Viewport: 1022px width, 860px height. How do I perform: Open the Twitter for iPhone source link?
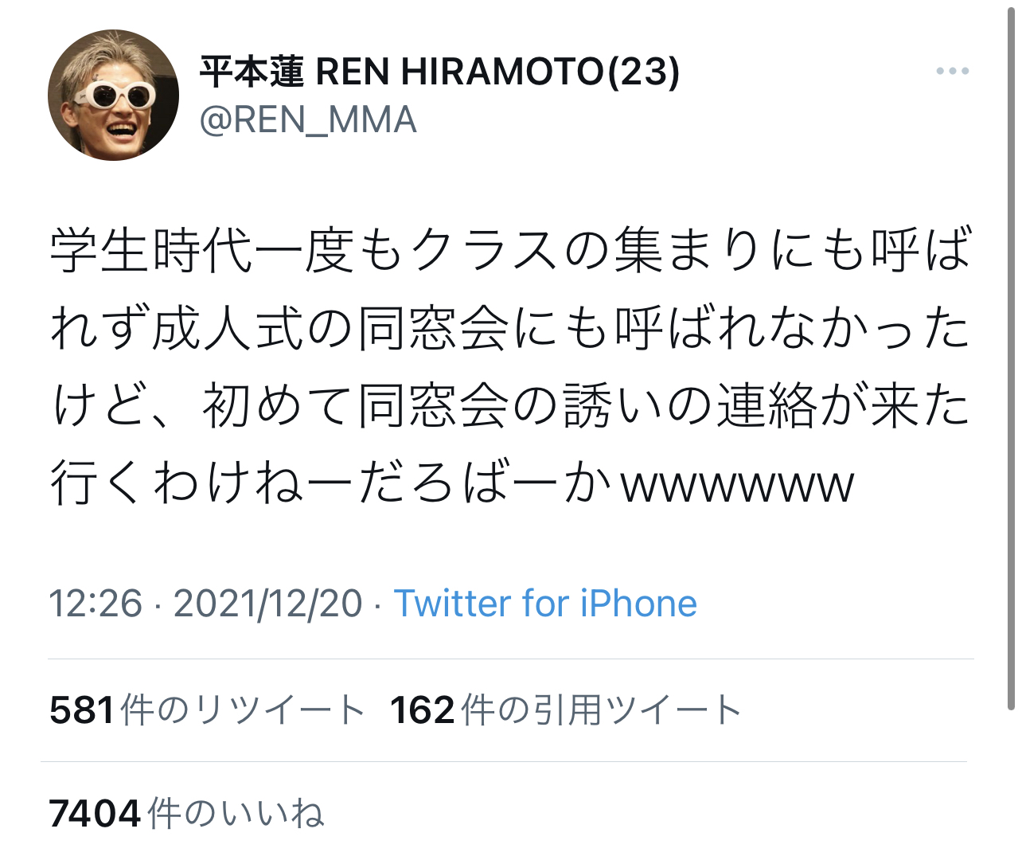pyautogui.click(x=545, y=604)
